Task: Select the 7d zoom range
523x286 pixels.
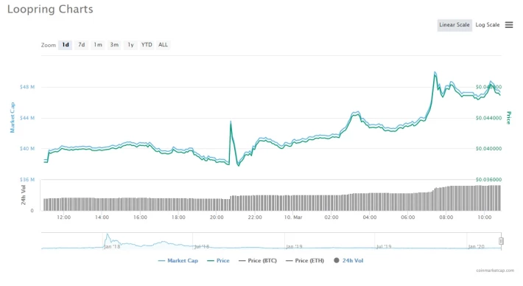Action: point(81,45)
